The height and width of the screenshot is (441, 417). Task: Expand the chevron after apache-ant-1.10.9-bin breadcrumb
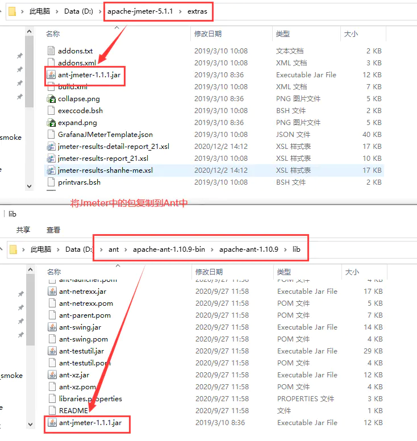coord(212,249)
